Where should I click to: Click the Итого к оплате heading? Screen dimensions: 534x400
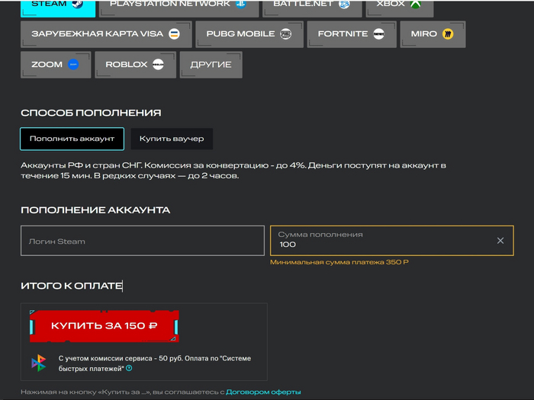[x=72, y=286]
